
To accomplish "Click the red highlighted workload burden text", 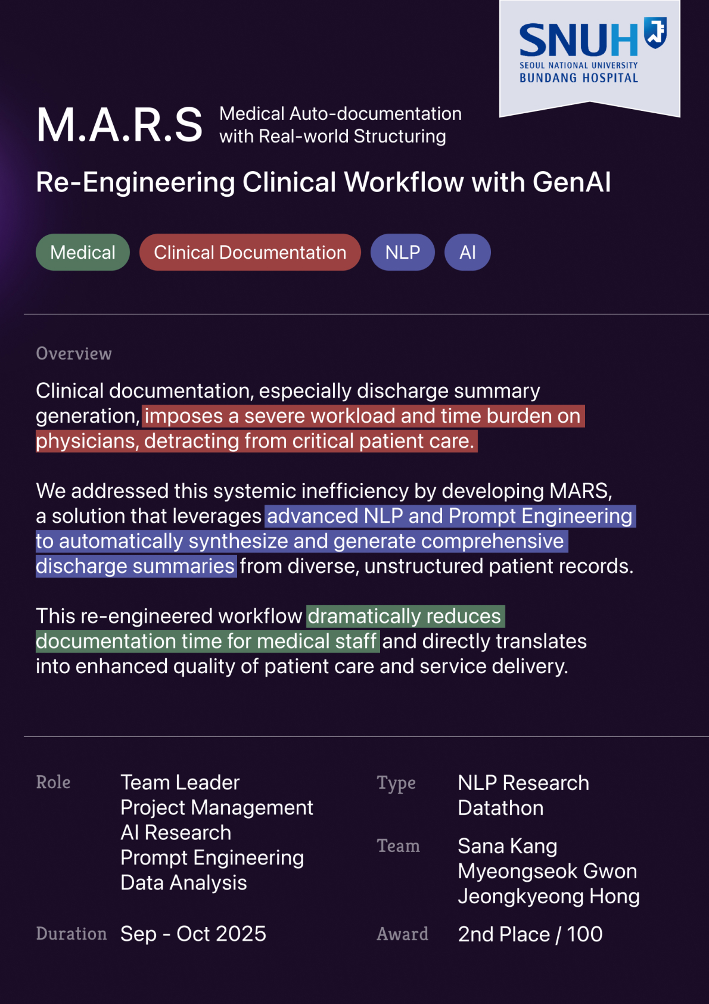I will (362, 416).
